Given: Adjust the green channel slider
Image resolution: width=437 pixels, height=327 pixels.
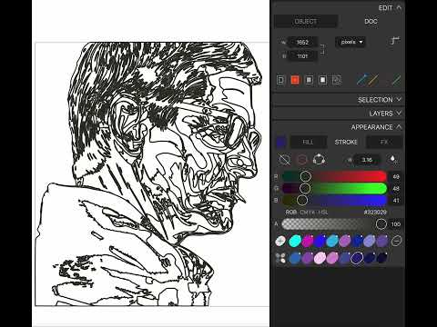Looking at the screenshot, I should click(334, 188).
